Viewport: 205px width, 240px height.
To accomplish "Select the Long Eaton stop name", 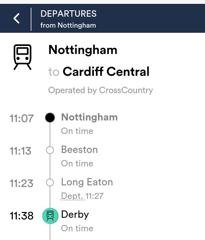I will [87, 182].
